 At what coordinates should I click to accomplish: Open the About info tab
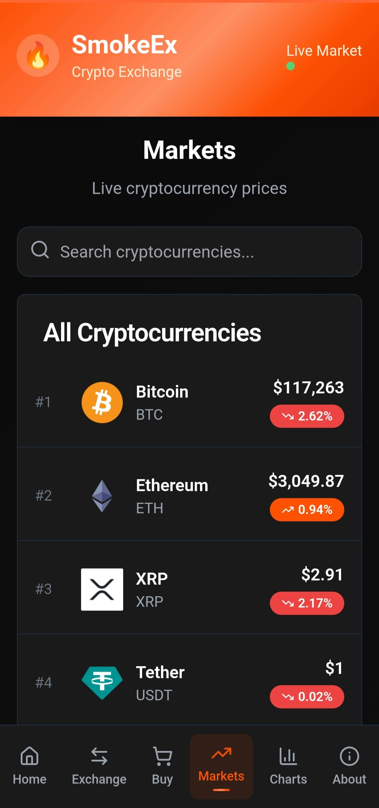tap(350, 767)
